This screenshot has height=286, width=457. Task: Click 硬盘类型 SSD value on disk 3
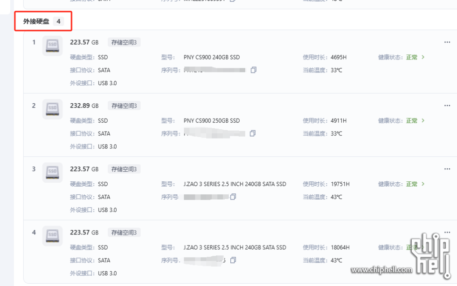(x=103, y=184)
